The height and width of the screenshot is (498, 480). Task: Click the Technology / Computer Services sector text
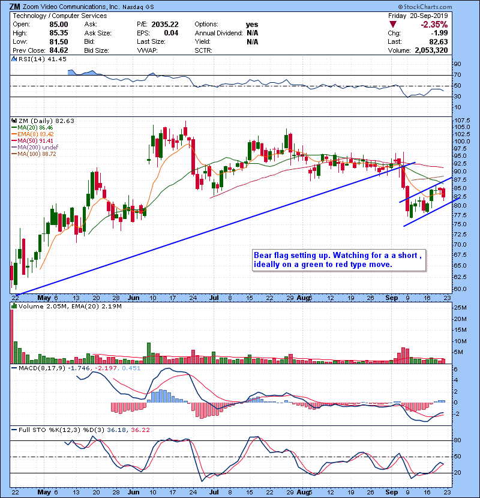60,16
